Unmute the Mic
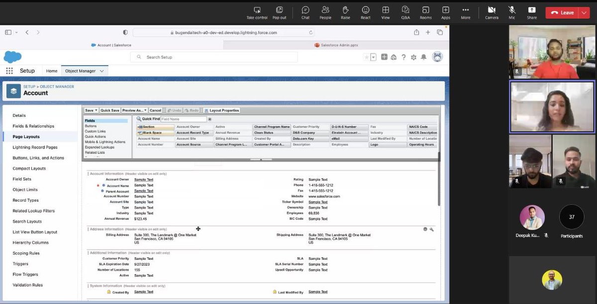 pos(512,12)
